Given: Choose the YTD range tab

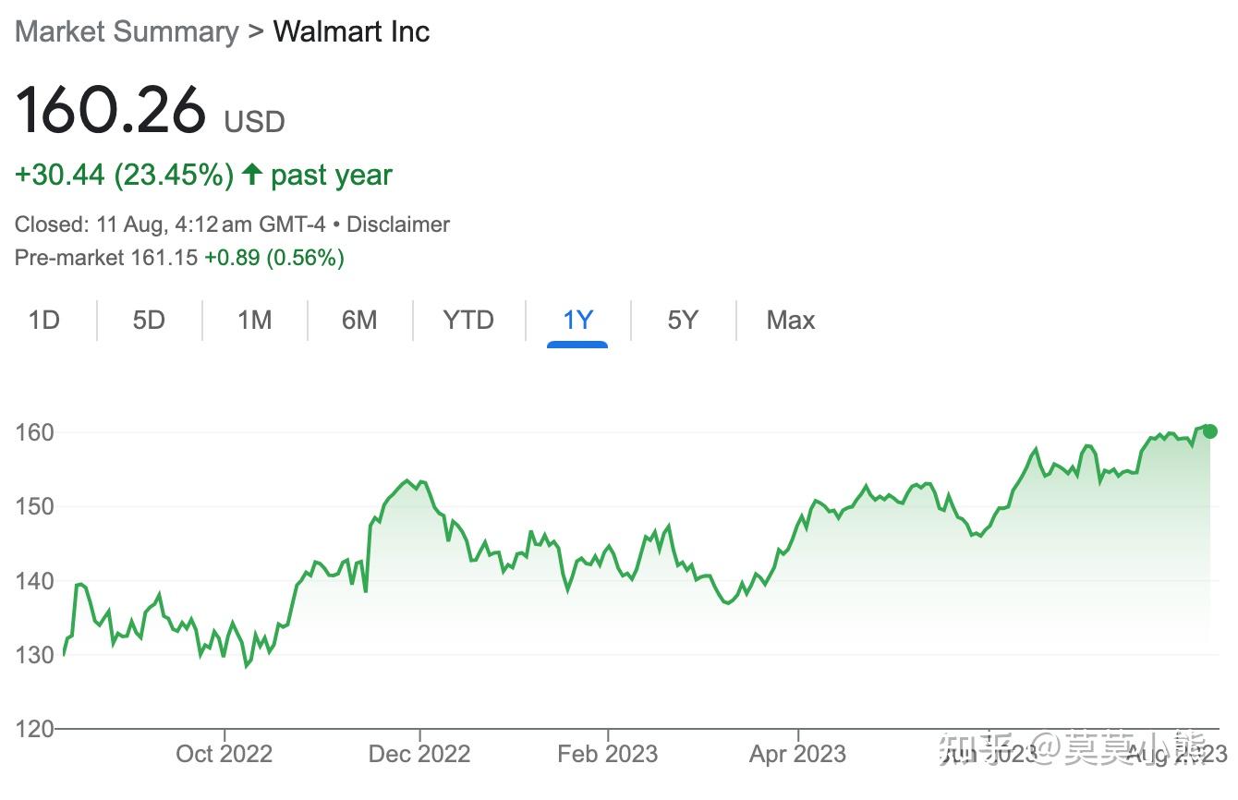Looking at the screenshot, I should 468,321.
